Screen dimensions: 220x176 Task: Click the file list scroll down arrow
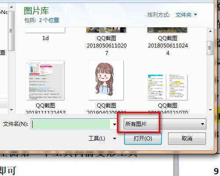[x=210, y=110]
